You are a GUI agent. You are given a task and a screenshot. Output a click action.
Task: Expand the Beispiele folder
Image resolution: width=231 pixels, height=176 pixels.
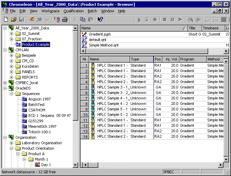(x=11, y=55)
